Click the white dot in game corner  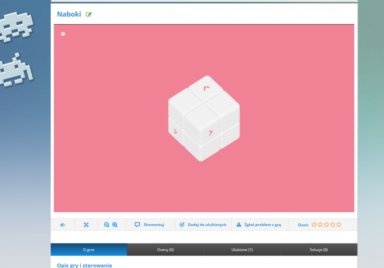click(x=63, y=34)
